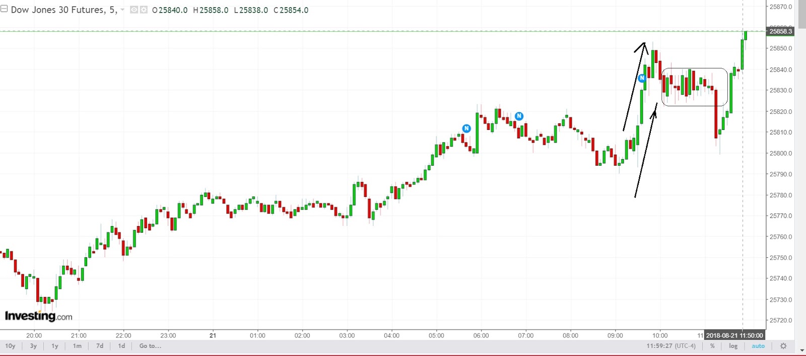Click the 21:00 time axis label
This screenshot has height=356, width=806.
pyautogui.click(x=79, y=335)
